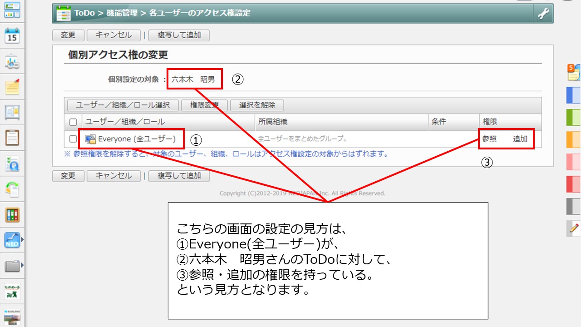This screenshot has width=581, height=327.
Task: Click the 条件 column header
Action: [x=439, y=122]
